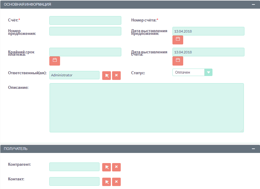The width and height of the screenshot is (260, 189).
Task: Collapse the Получатель panel
Action: pos(253,149)
